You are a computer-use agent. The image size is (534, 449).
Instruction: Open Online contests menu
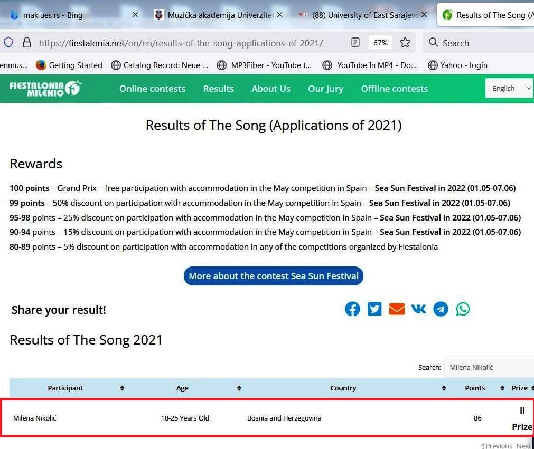click(x=152, y=89)
